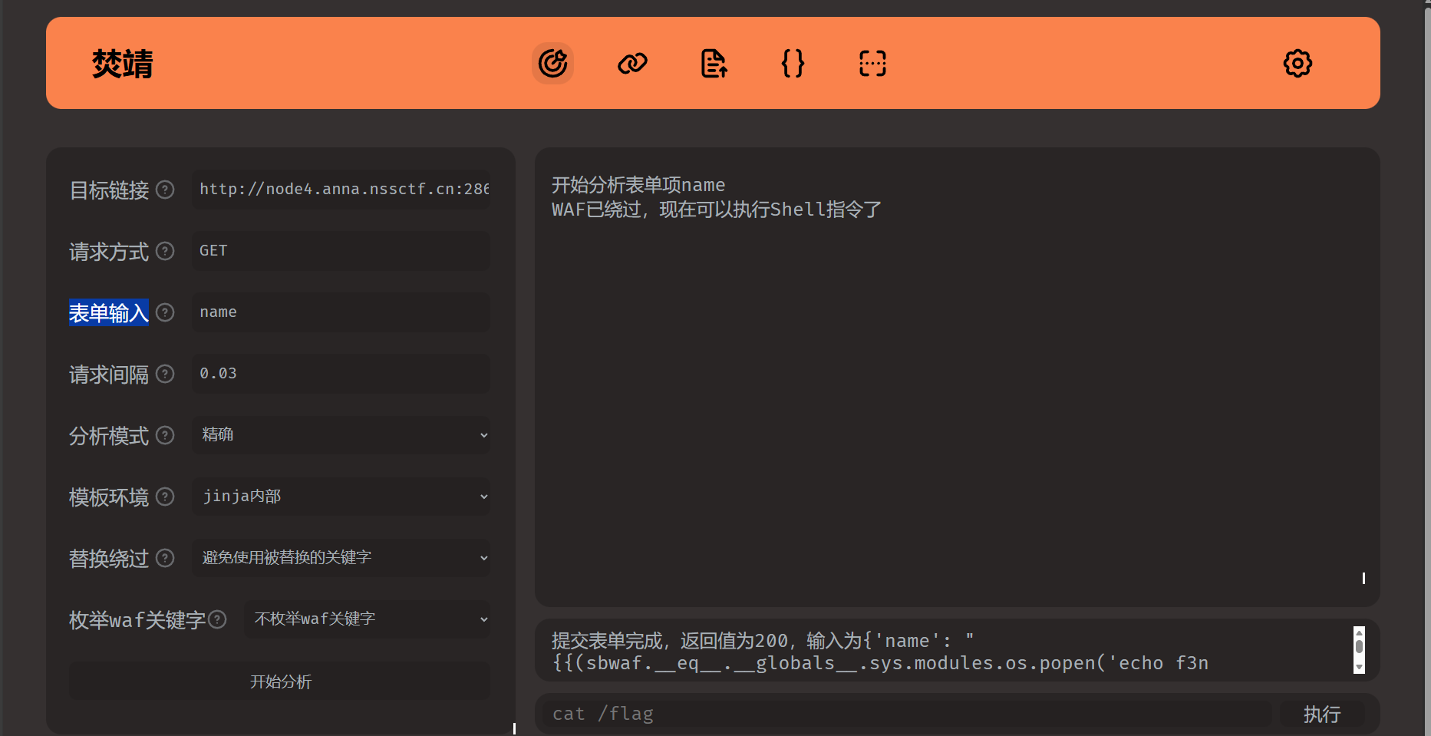Click help icon next to 枚举waf关键字
The image size is (1431, 736).
(x=217, y=619)
